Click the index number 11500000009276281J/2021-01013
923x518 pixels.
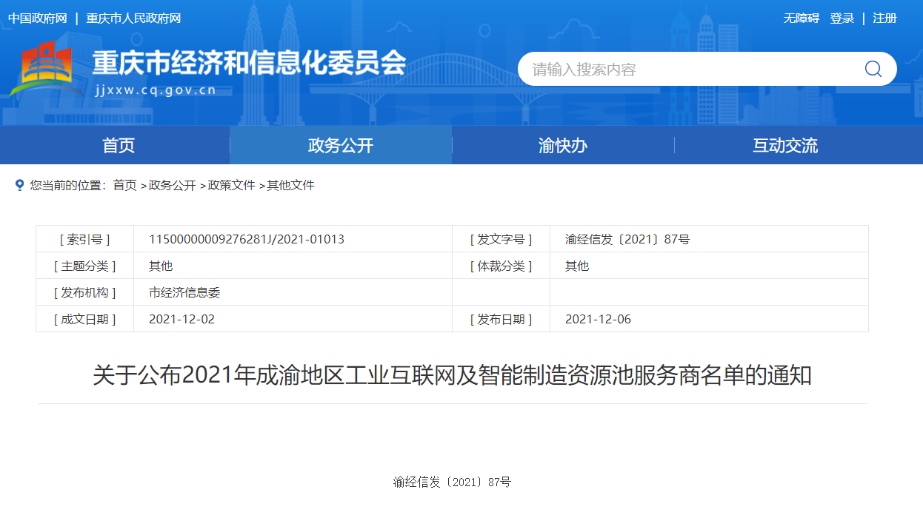click(x=247, y=239)
